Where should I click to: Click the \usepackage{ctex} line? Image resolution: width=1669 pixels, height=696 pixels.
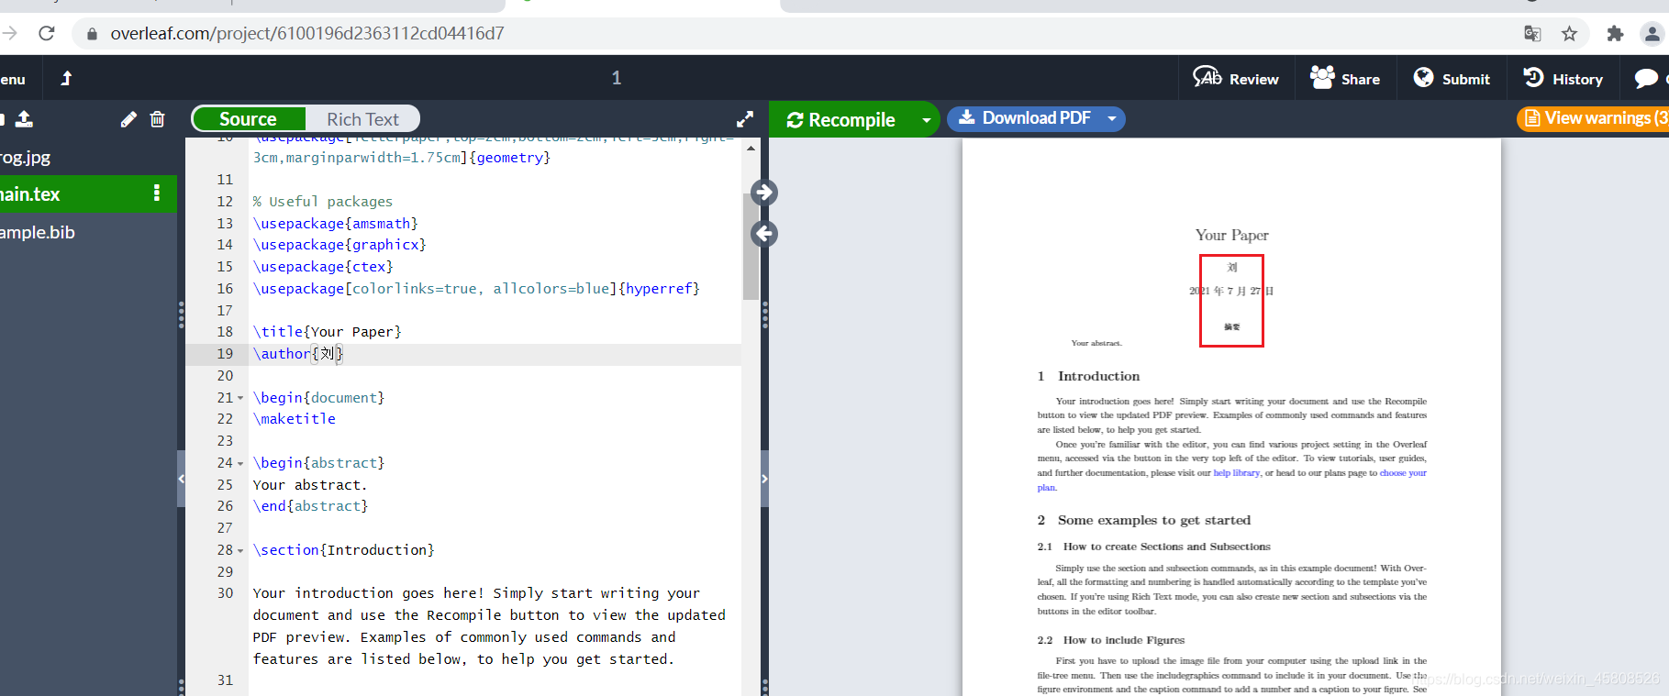[323, 267]
